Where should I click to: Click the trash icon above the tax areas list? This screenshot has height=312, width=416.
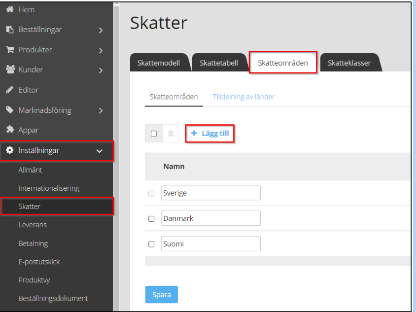click(170, 133)
